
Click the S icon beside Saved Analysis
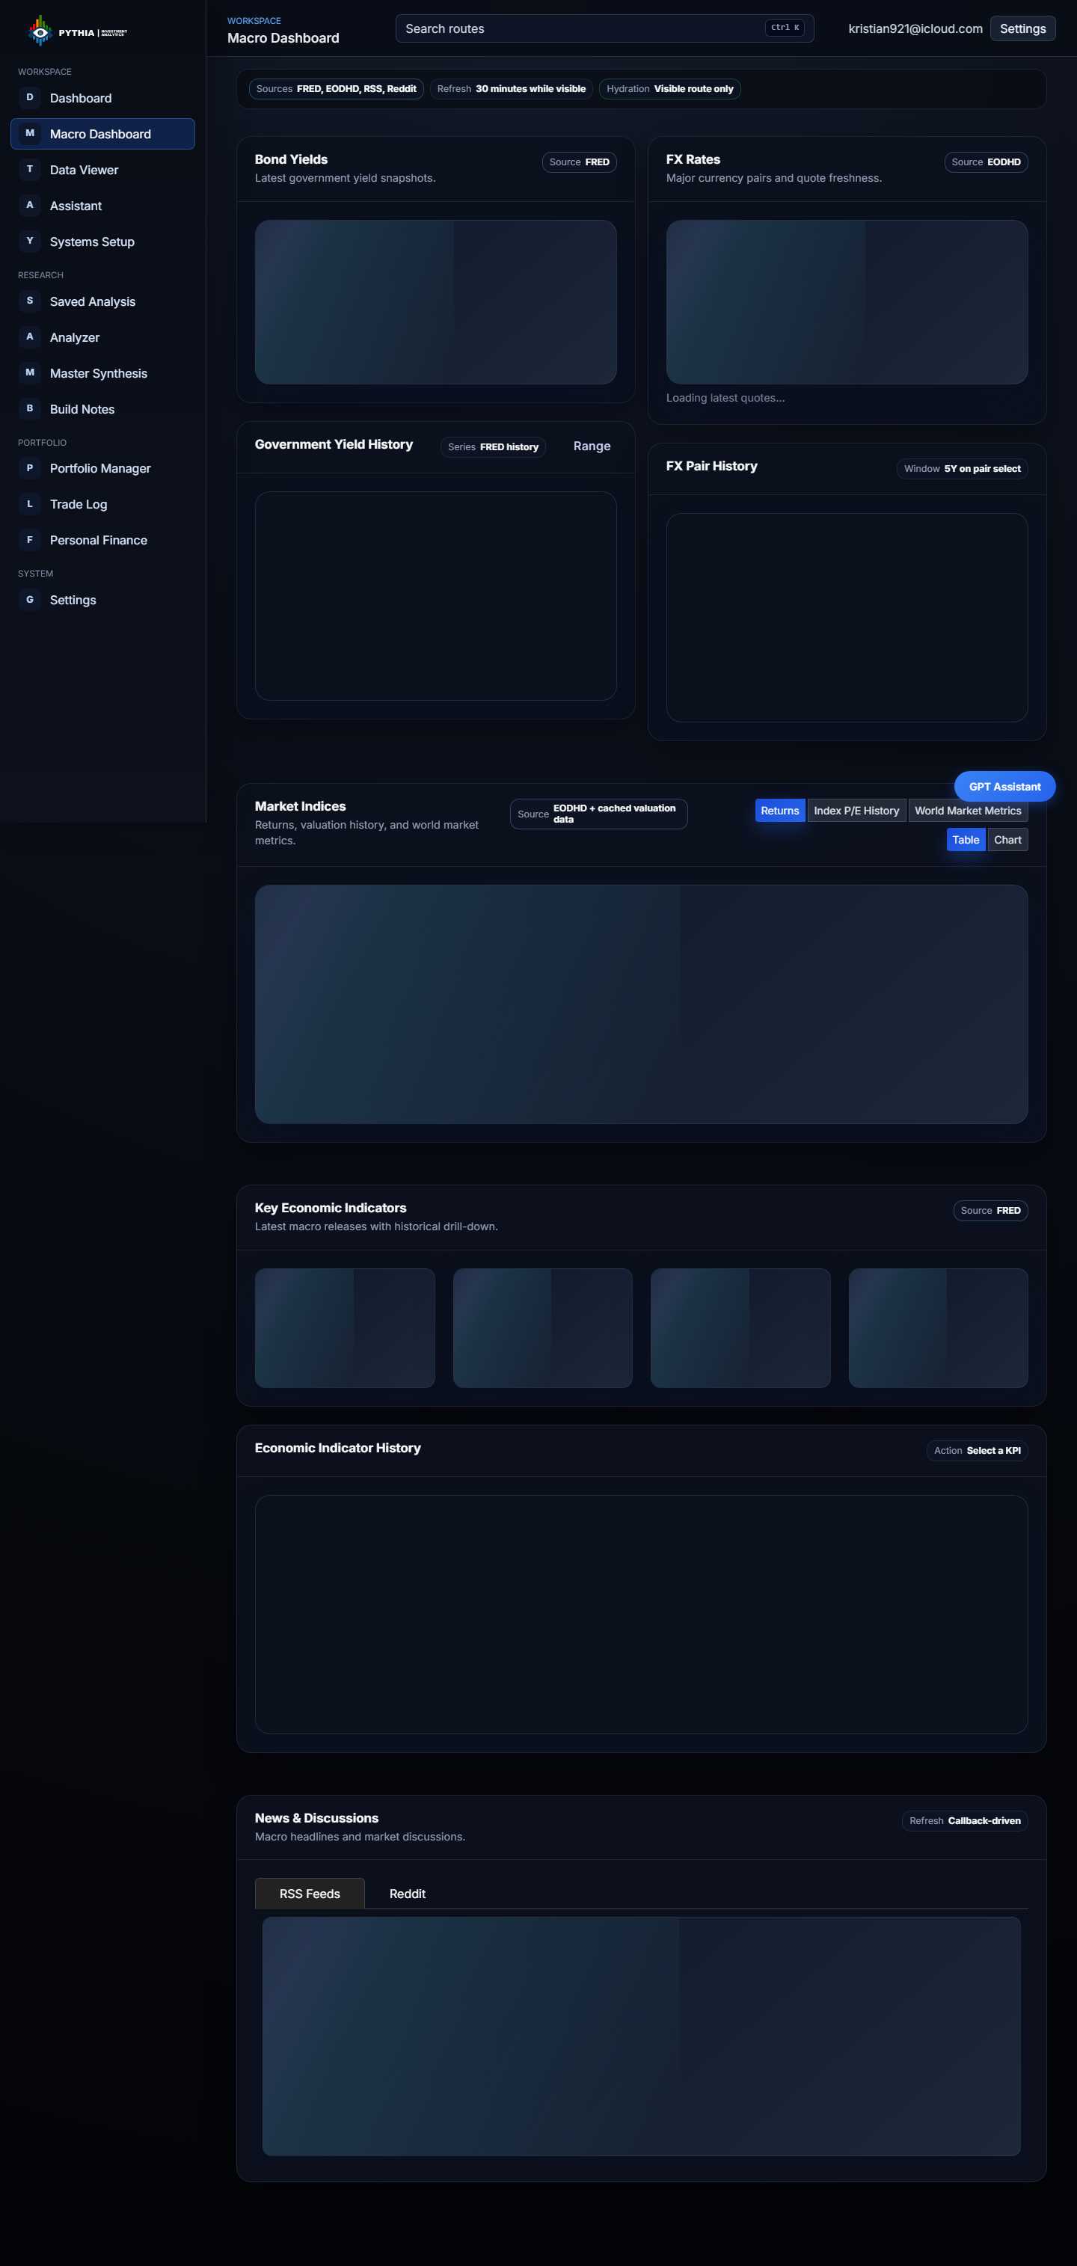tap(30, 301)
